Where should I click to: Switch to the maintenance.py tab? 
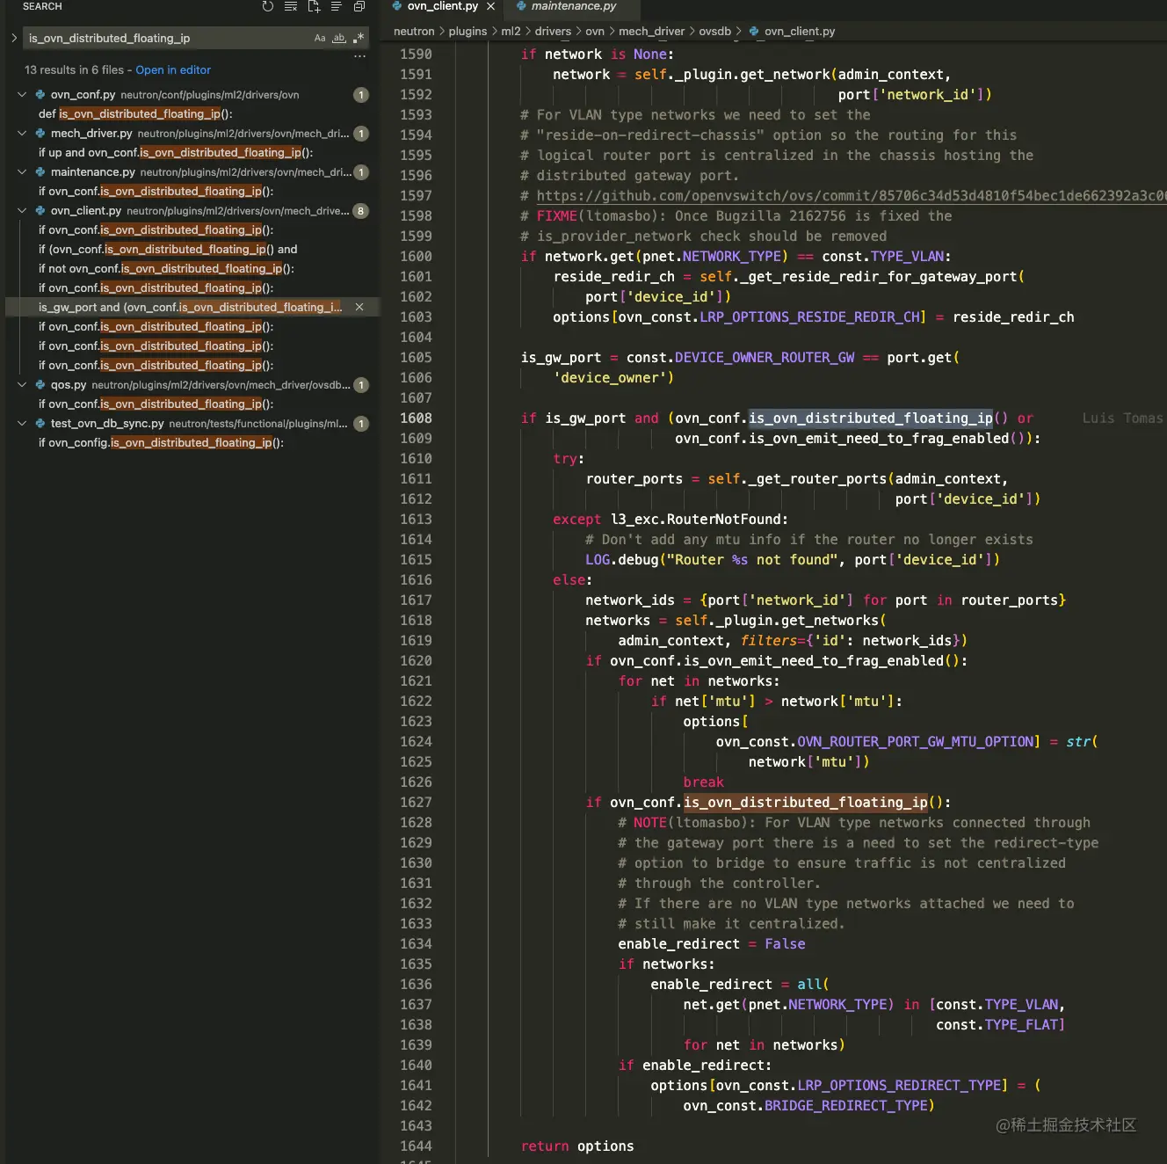coord(573,6)
